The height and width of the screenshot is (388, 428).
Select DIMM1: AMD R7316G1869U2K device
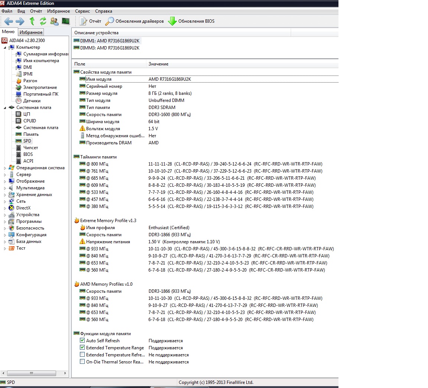(107, 41)
